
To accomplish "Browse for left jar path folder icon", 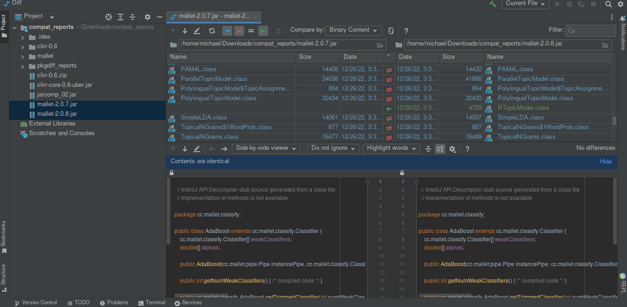I will (x=380, y=45).
